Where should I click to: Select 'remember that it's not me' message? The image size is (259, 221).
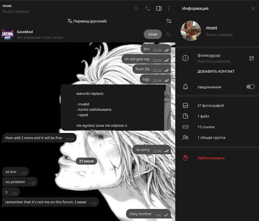click(x=51, y=202)
